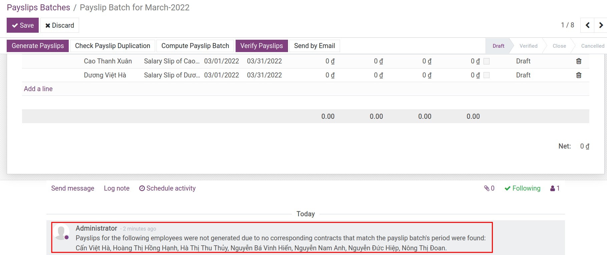Image resolution: width=607 pixels, height=255 pixels.
Task: Click 03/01/2022 in Cao Thanh Xuân row
Action: click(x=222, y=61)
